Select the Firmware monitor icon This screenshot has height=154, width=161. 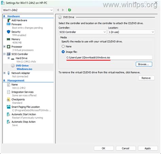8,24
